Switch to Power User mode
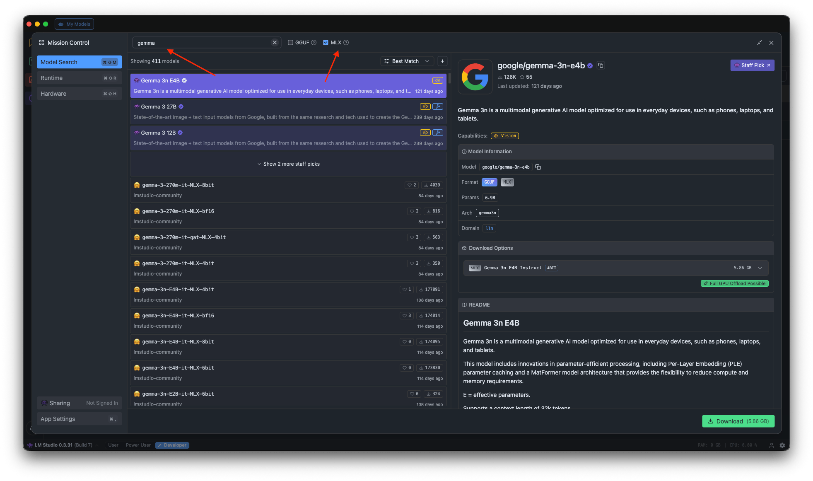The width and height of the screenshot is (813, 481). pos(138,445)
